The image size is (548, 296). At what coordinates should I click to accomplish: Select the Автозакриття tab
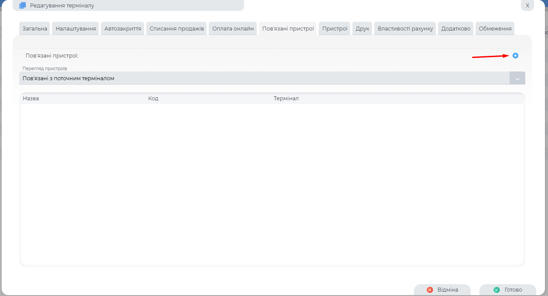coord(123,29)
